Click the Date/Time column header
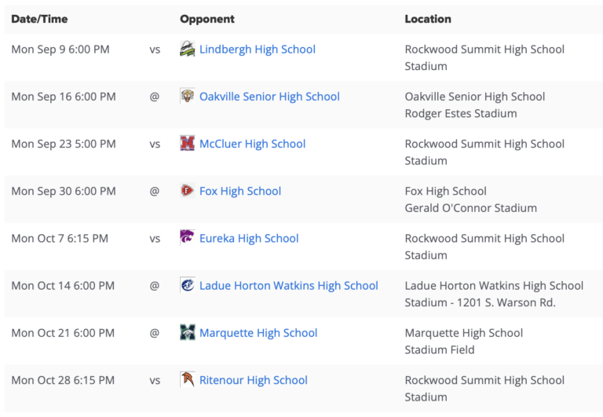The width and height of the screenshot is (603, 417). point(39,19)
